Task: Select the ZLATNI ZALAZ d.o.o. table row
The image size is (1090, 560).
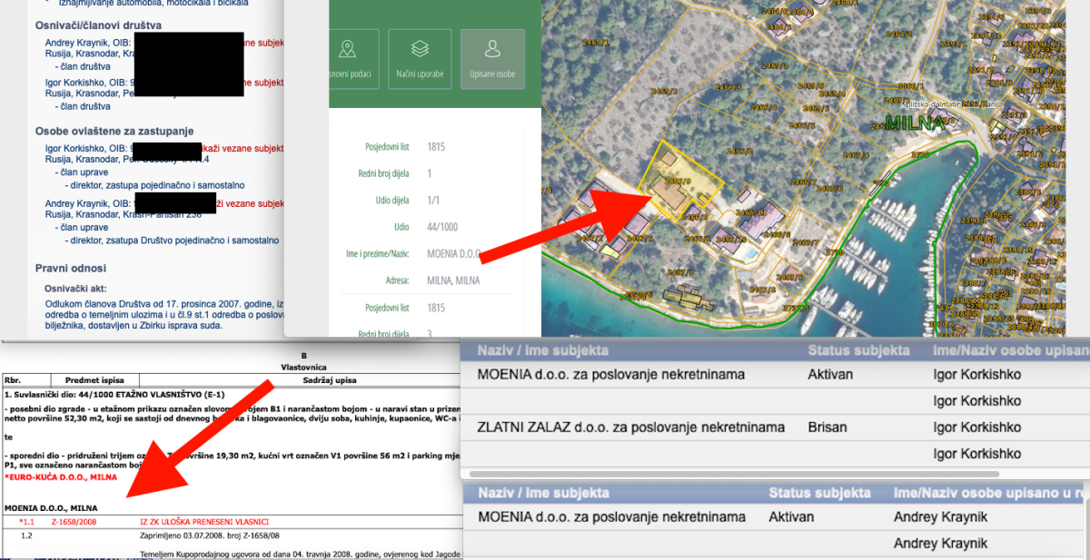Action: click(x=629, y=427)
